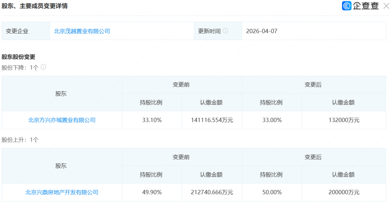Select the 212740.666万元 amount cell
Image resolution: width=390 pixels, height=208 pixels.
tap(212, 192)
